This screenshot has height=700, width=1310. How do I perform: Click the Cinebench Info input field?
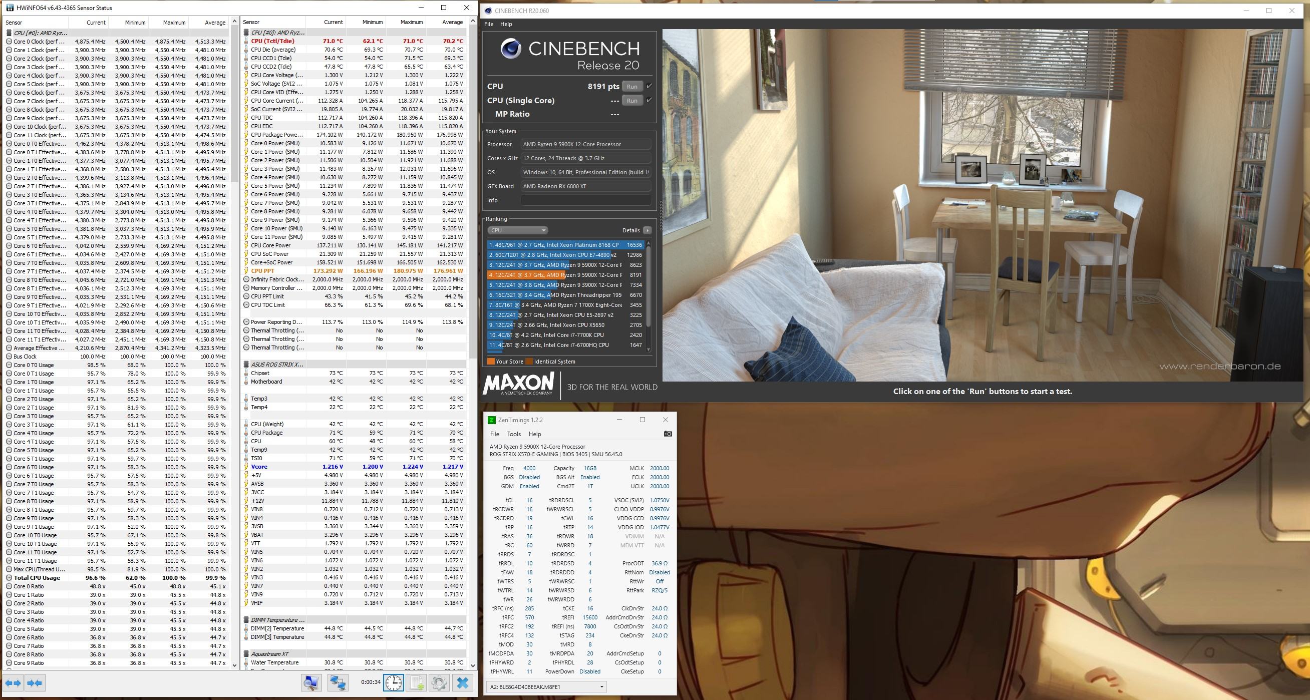pyautogui.click(x=585, y=200)
